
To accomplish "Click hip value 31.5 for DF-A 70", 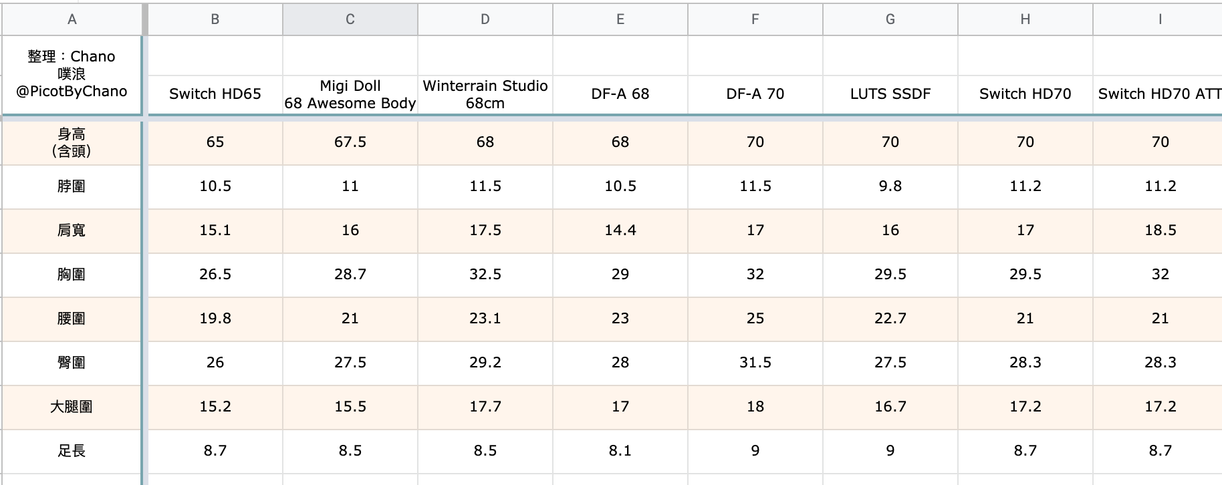I will [755, 363].
